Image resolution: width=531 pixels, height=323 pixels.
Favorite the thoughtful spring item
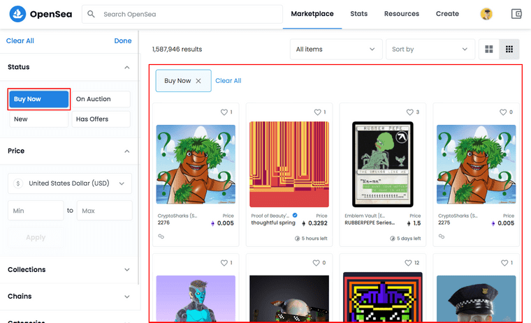point(317,112)
